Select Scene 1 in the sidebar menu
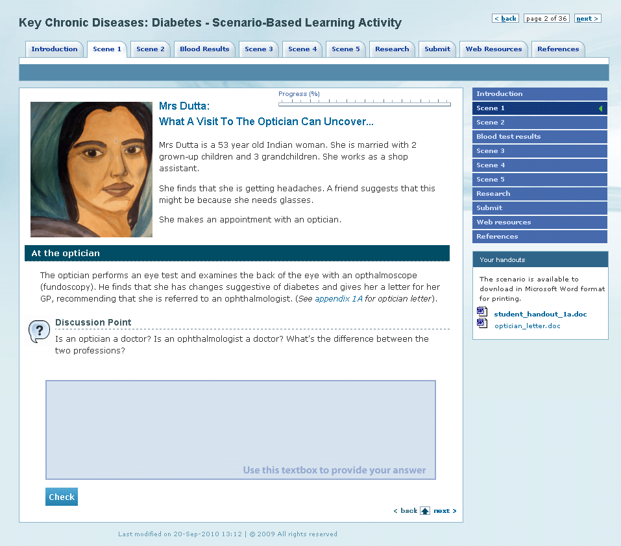 click(x=540, y=108)
